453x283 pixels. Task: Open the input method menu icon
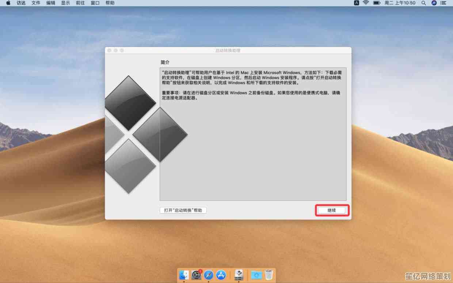pyautogui.click(x=357, y=3)
